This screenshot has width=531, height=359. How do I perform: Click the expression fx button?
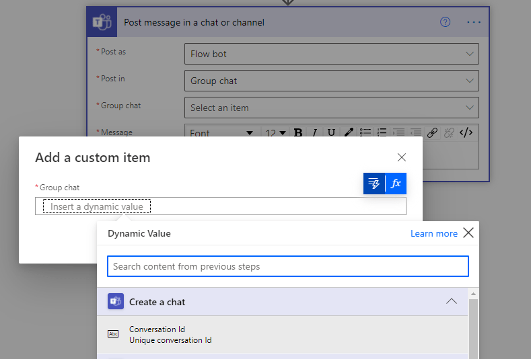(x=396, y=183)
